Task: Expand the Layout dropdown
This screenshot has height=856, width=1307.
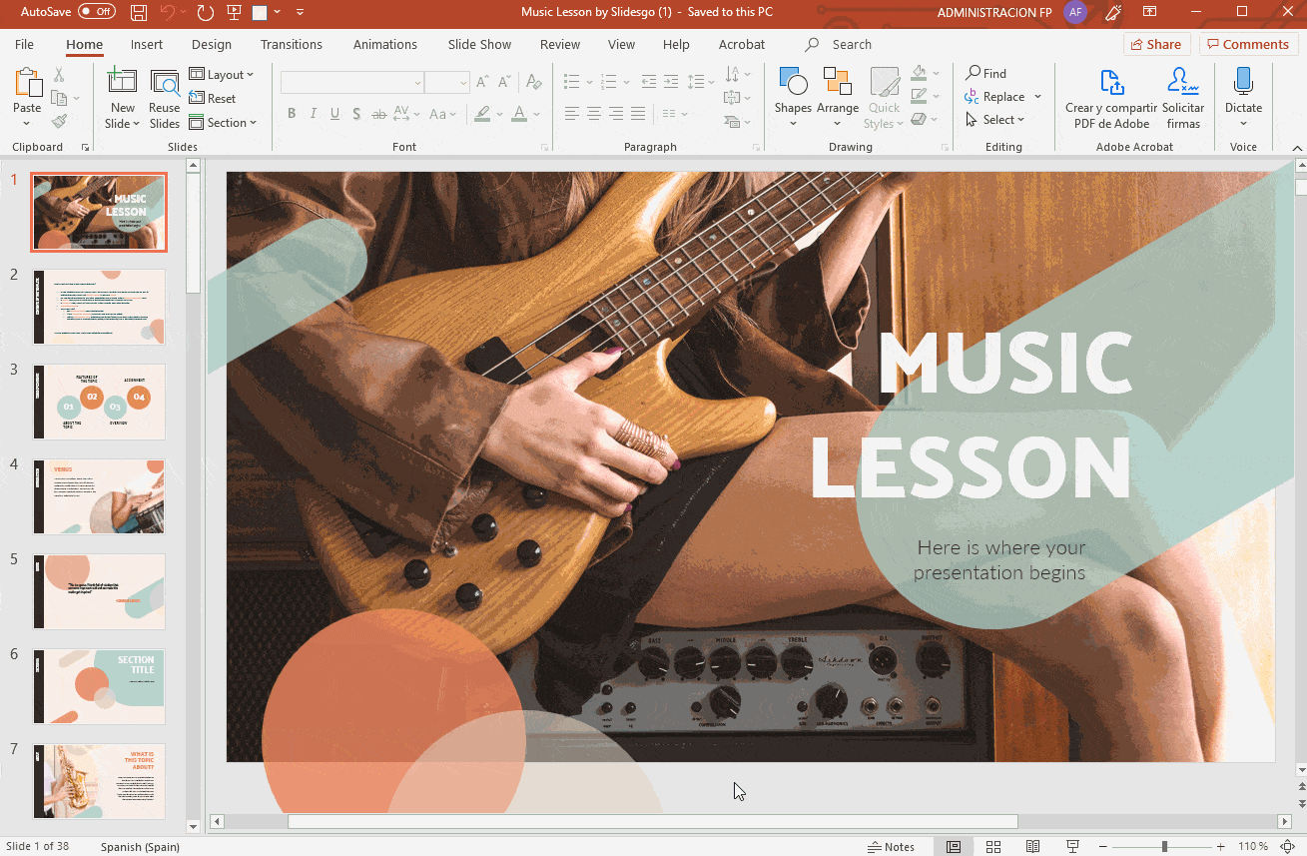Action: (222, 75)
